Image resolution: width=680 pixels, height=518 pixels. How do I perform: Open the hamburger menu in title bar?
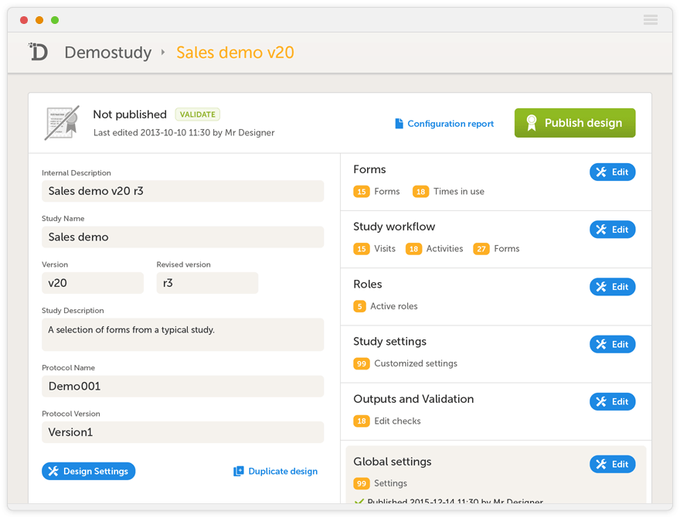(650, 20)
